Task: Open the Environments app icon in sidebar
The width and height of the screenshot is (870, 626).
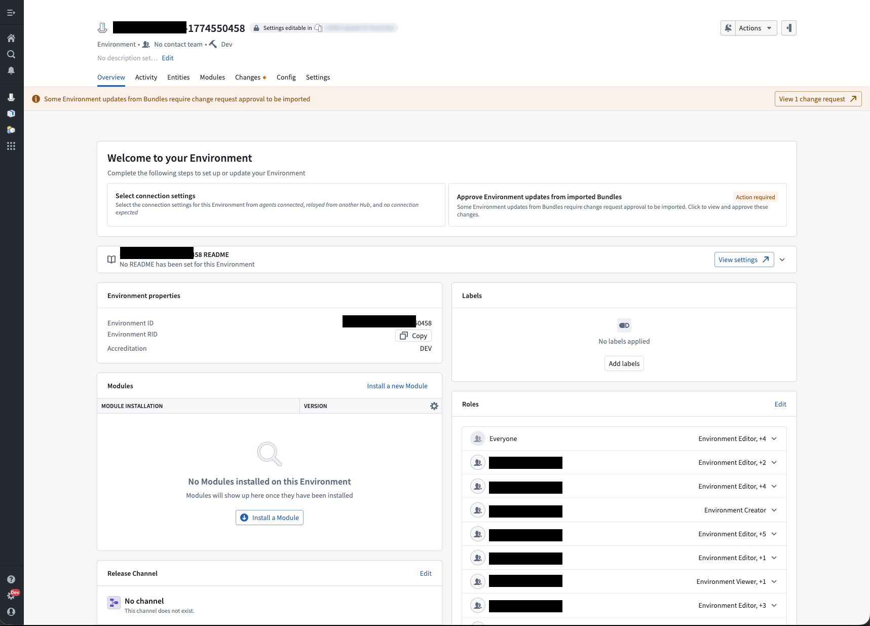Action: pos(11,97)
